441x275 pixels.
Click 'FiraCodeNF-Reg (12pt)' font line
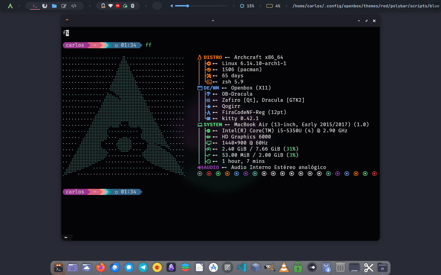pyautogui.click(x=254, y=112)
